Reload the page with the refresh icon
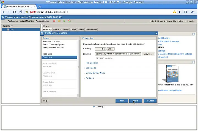This screenshot has height=131, width=198. (x=15, y=12)
